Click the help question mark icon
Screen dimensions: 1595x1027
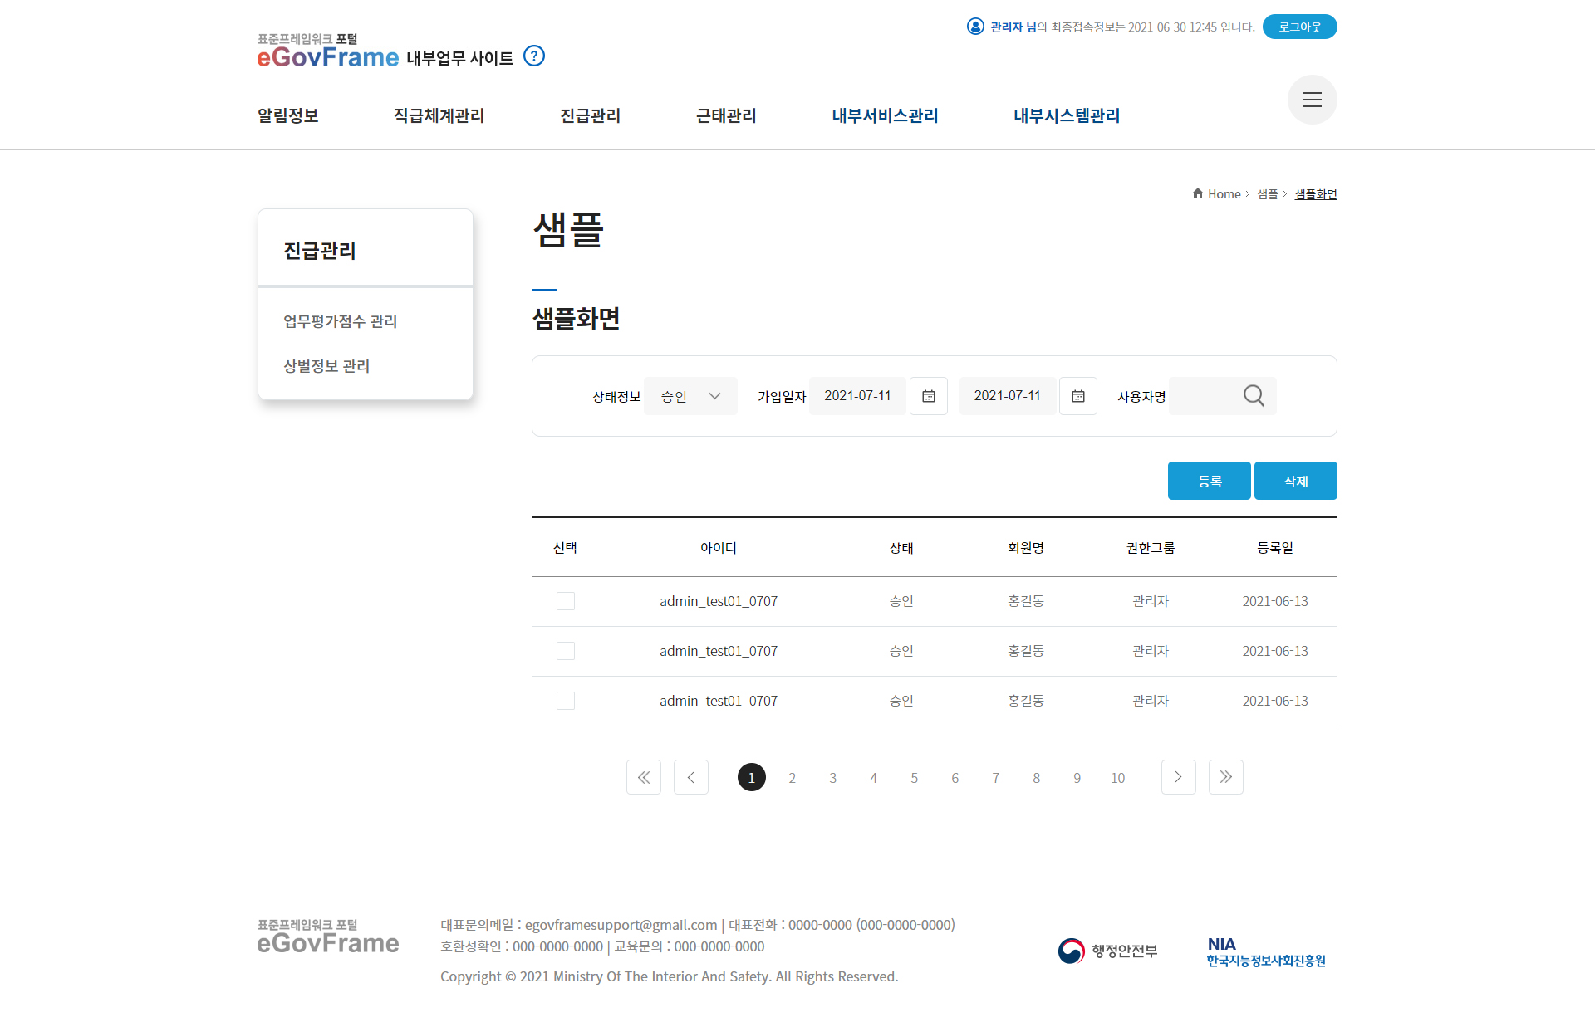(x=534, y=56)
